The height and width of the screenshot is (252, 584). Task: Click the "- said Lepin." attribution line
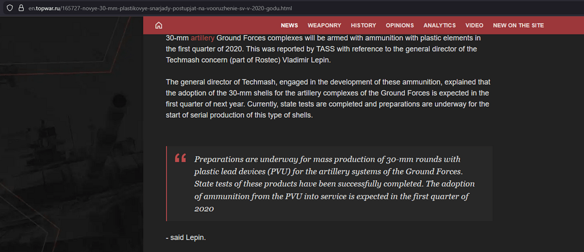(186, 237)
